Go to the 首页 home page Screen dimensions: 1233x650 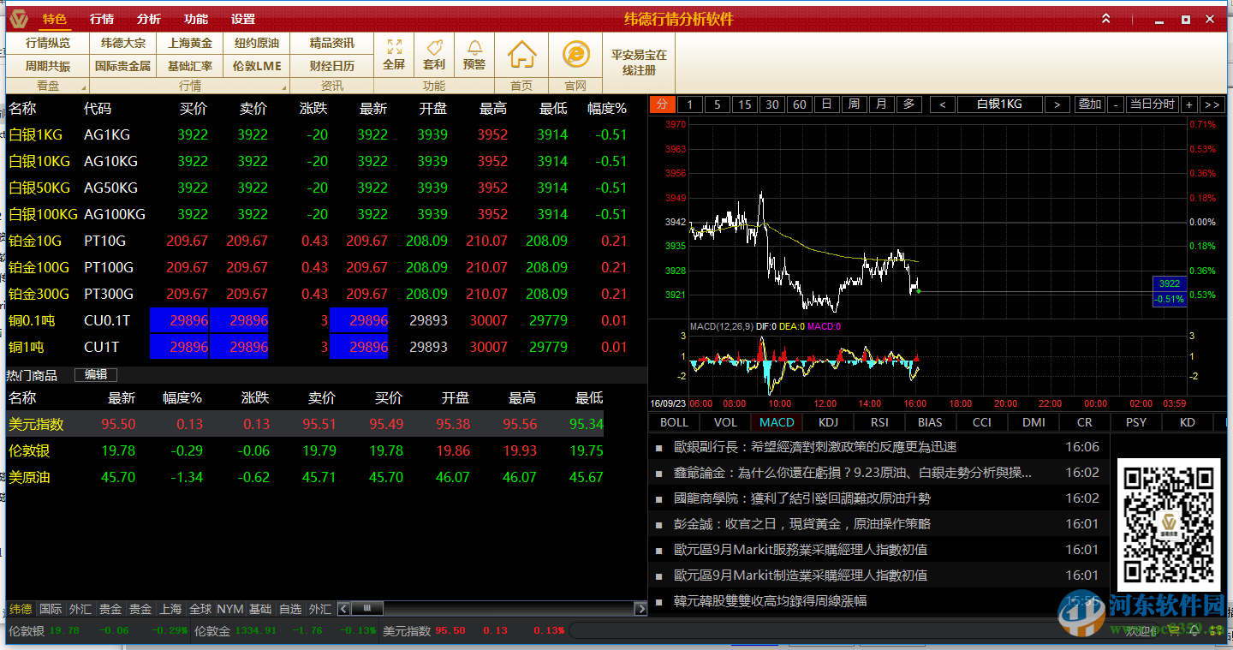point(521,55)
